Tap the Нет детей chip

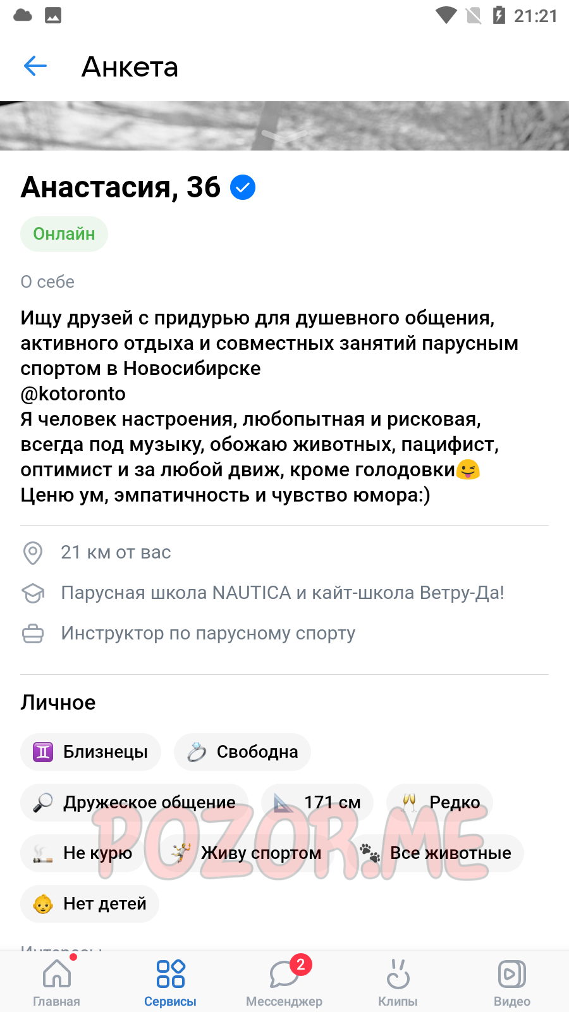[90, 904]
